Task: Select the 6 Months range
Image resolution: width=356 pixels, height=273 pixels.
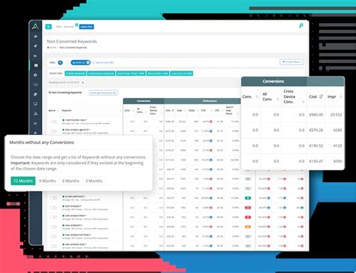Action: [71, 181]
